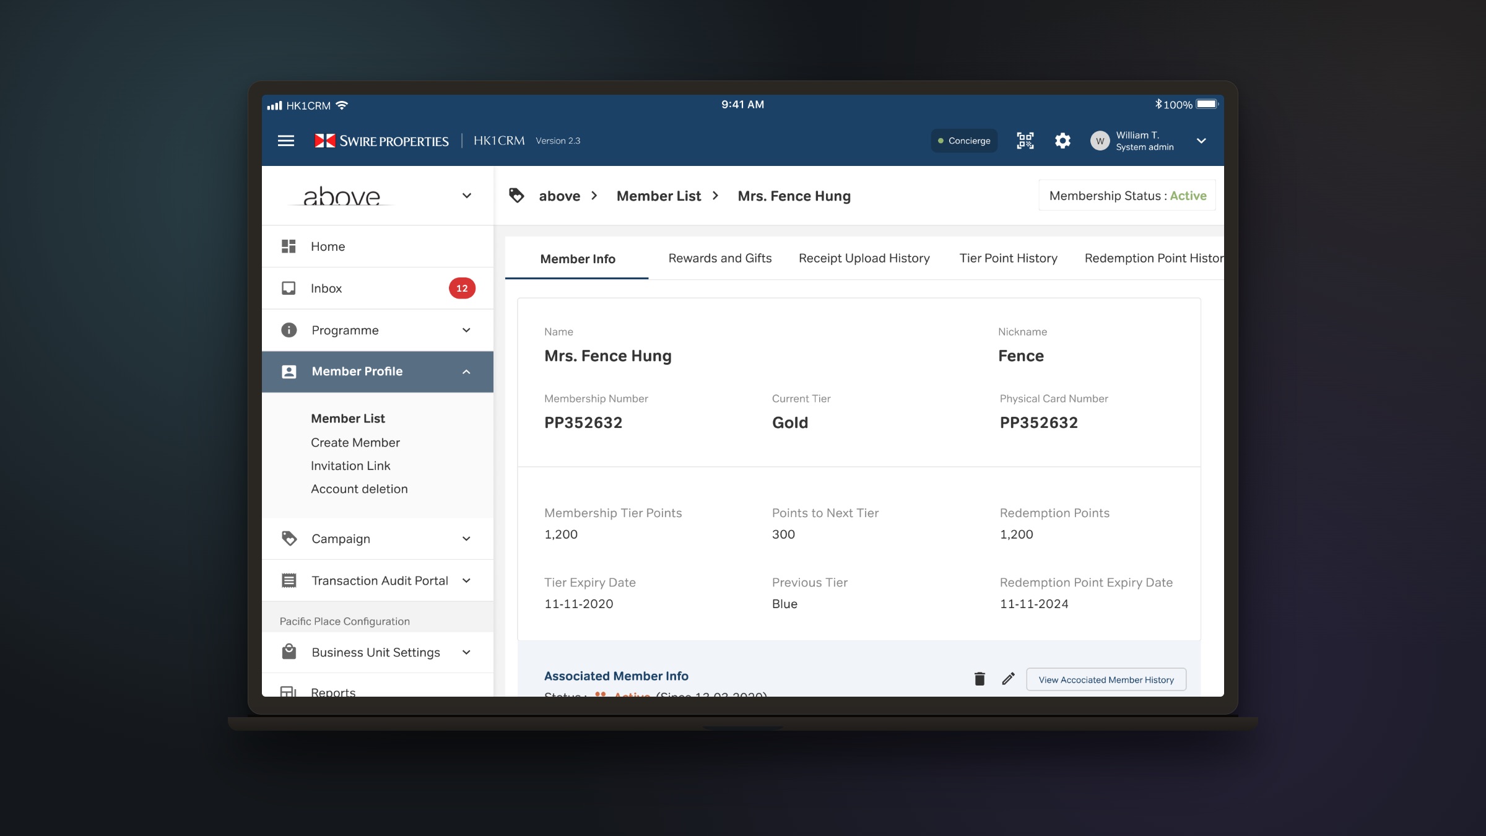Edit associated member with pencil icon
This screenshot has height=836, width=1486.
point(1008,679)
